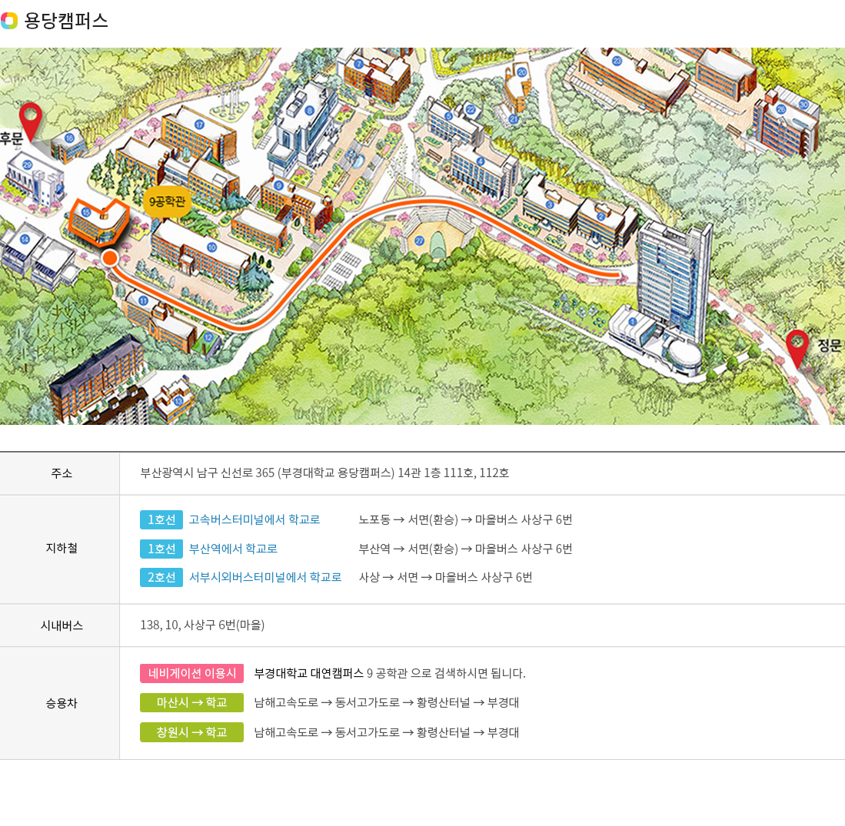Click the blue 2호선 subway badge
This screenshot has width=845, height=826.
click(x=161, y=577)
